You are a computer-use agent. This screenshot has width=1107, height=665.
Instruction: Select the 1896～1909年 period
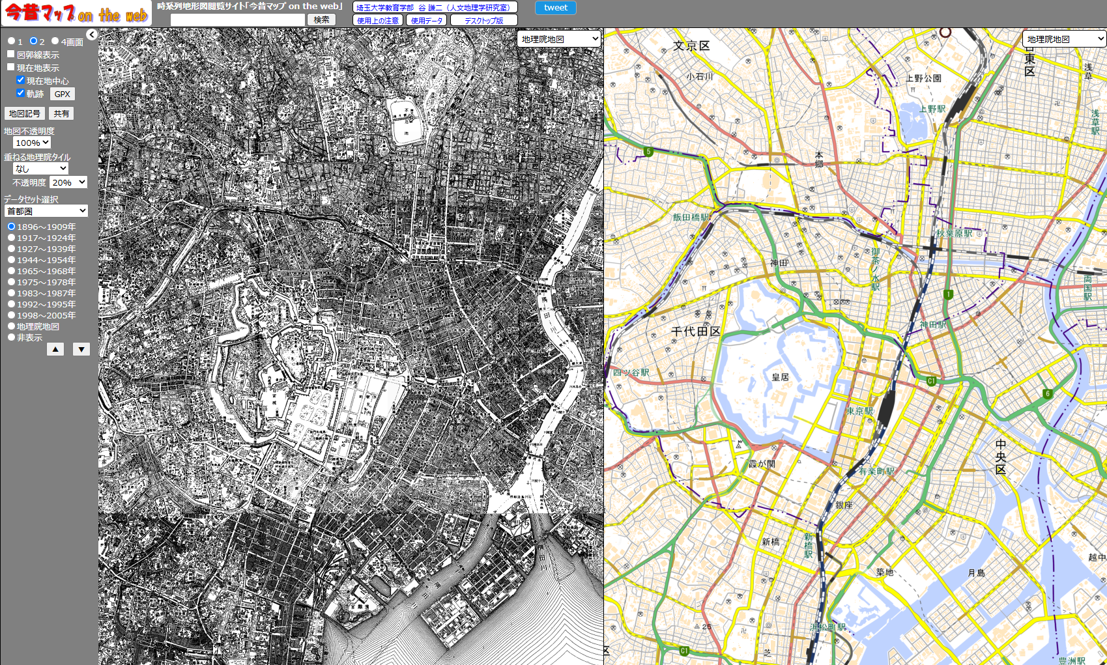pyautogui.click(x=11, y=226)
